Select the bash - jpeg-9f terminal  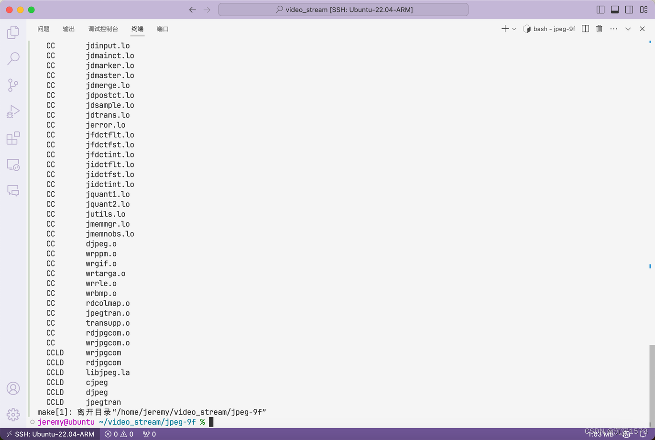tap(549, 29)
